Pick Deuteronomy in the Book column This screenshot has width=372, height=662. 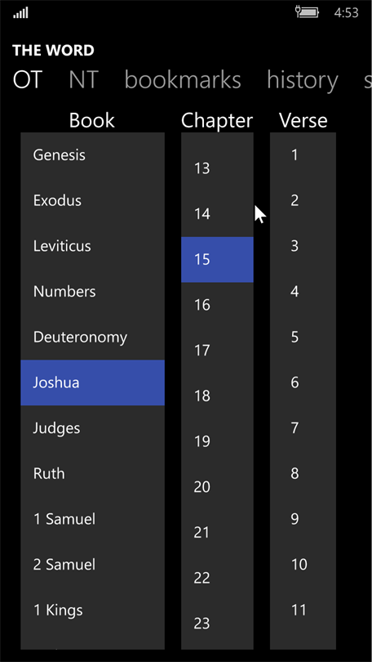point(93,338)
